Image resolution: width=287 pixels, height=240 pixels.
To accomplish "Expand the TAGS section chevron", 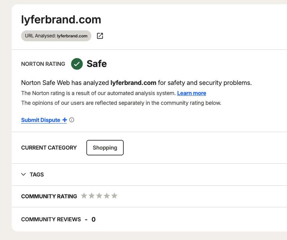I will coord(23,175).
